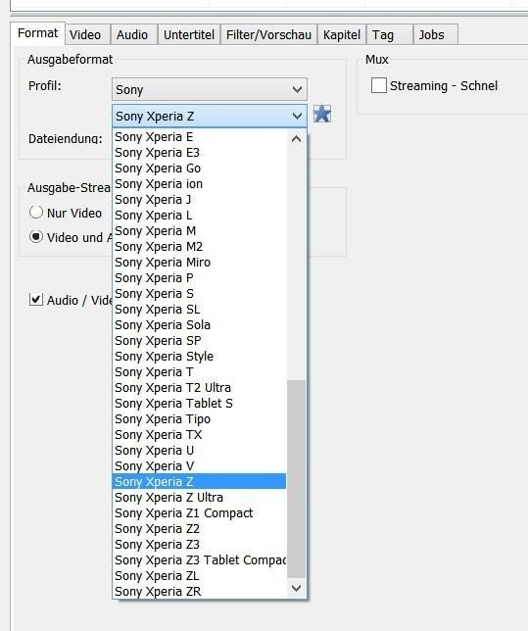Viewport: 528px width, 631px height.
Task: Uncheck the Audio / Video checkbox
Action: [36, 300]
